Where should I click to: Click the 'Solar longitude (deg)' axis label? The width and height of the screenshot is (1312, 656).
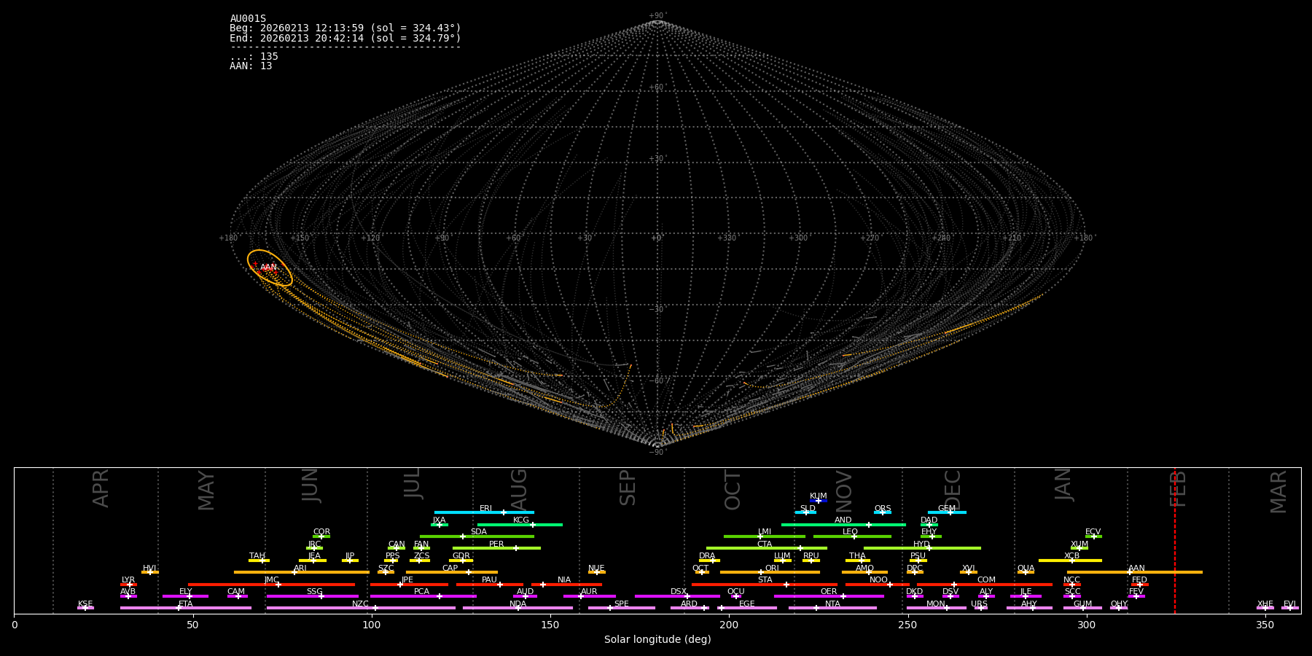657,639
